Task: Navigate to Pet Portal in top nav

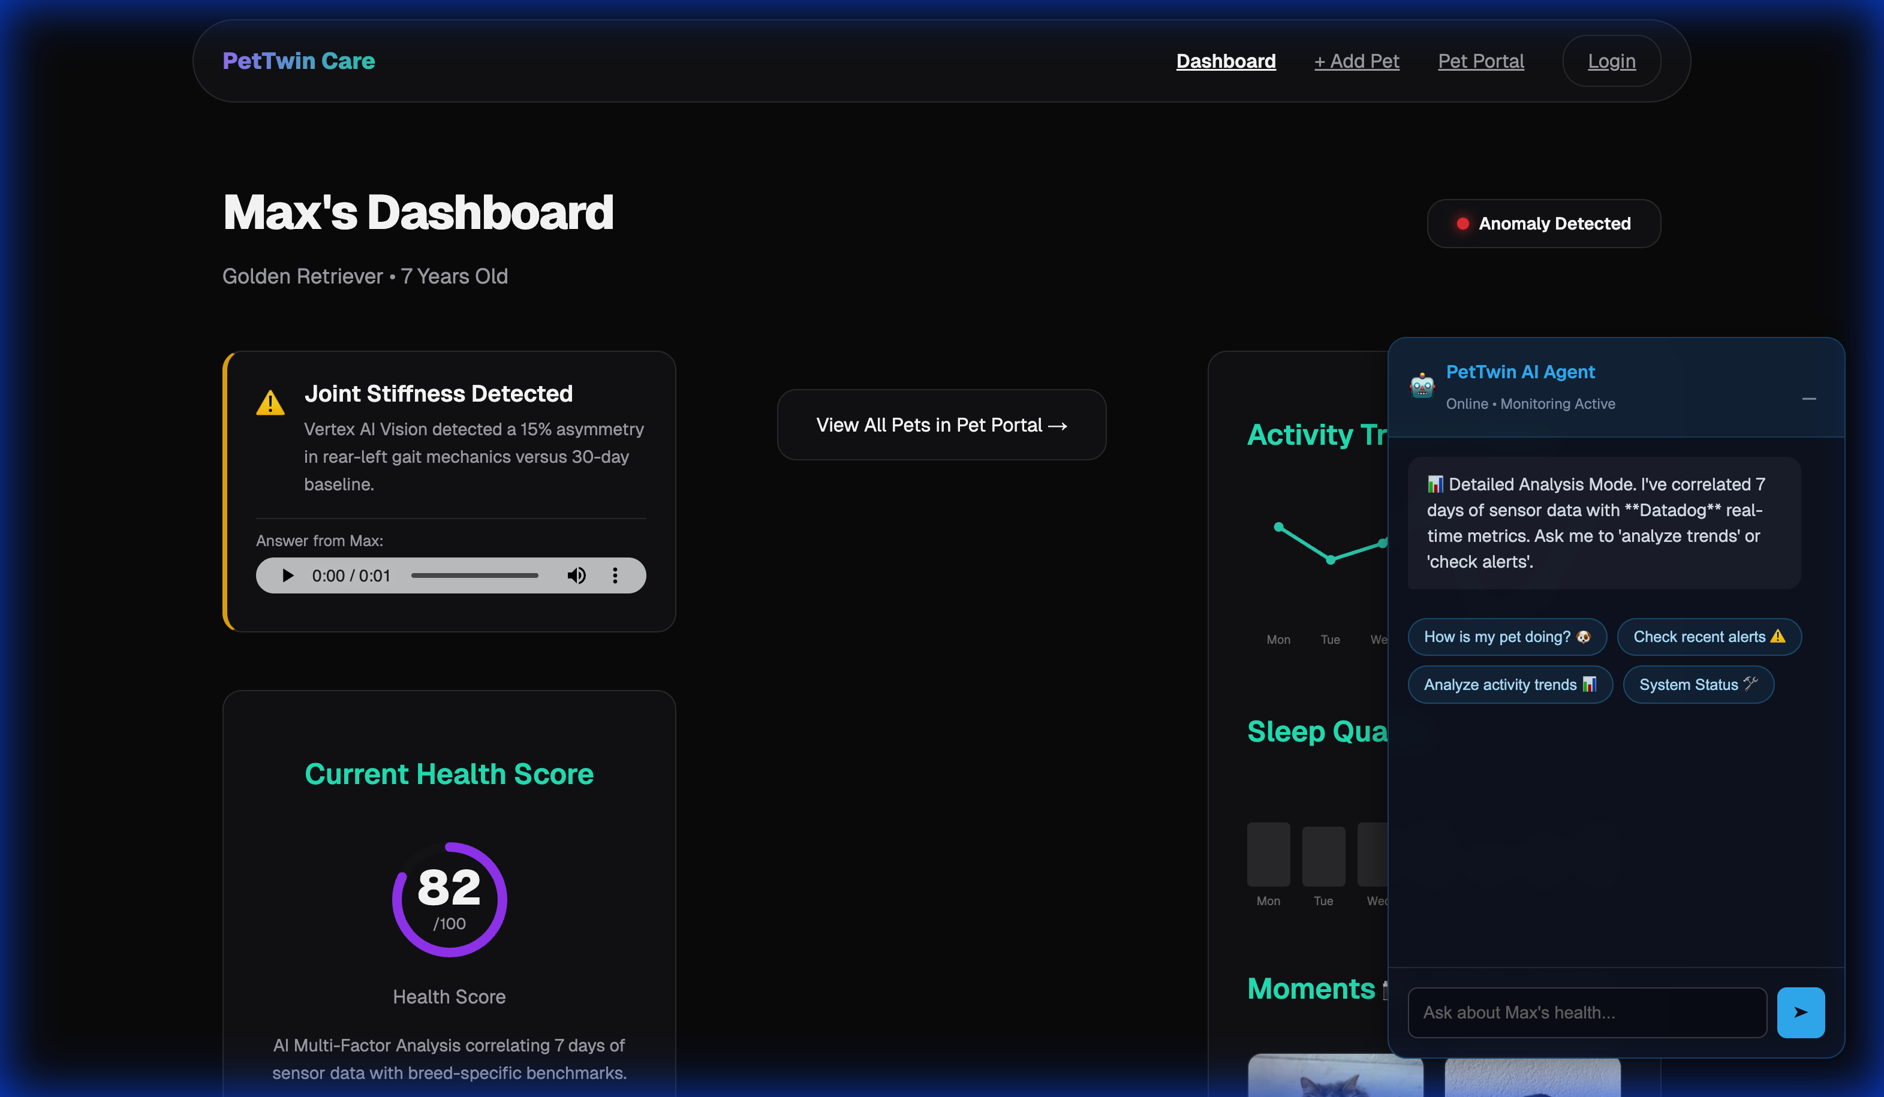Action: (1480, 61)
